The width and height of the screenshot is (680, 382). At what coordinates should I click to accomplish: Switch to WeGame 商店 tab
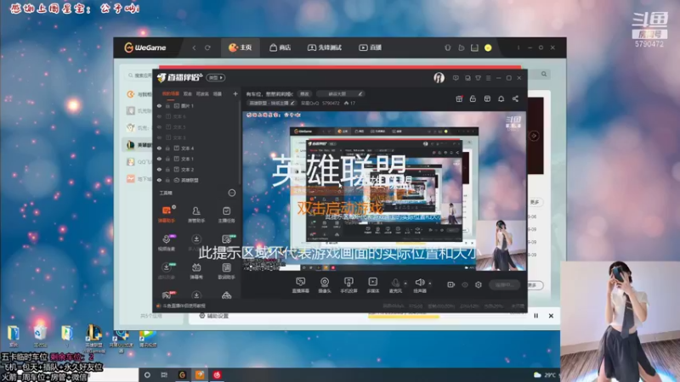pos(280,48)
